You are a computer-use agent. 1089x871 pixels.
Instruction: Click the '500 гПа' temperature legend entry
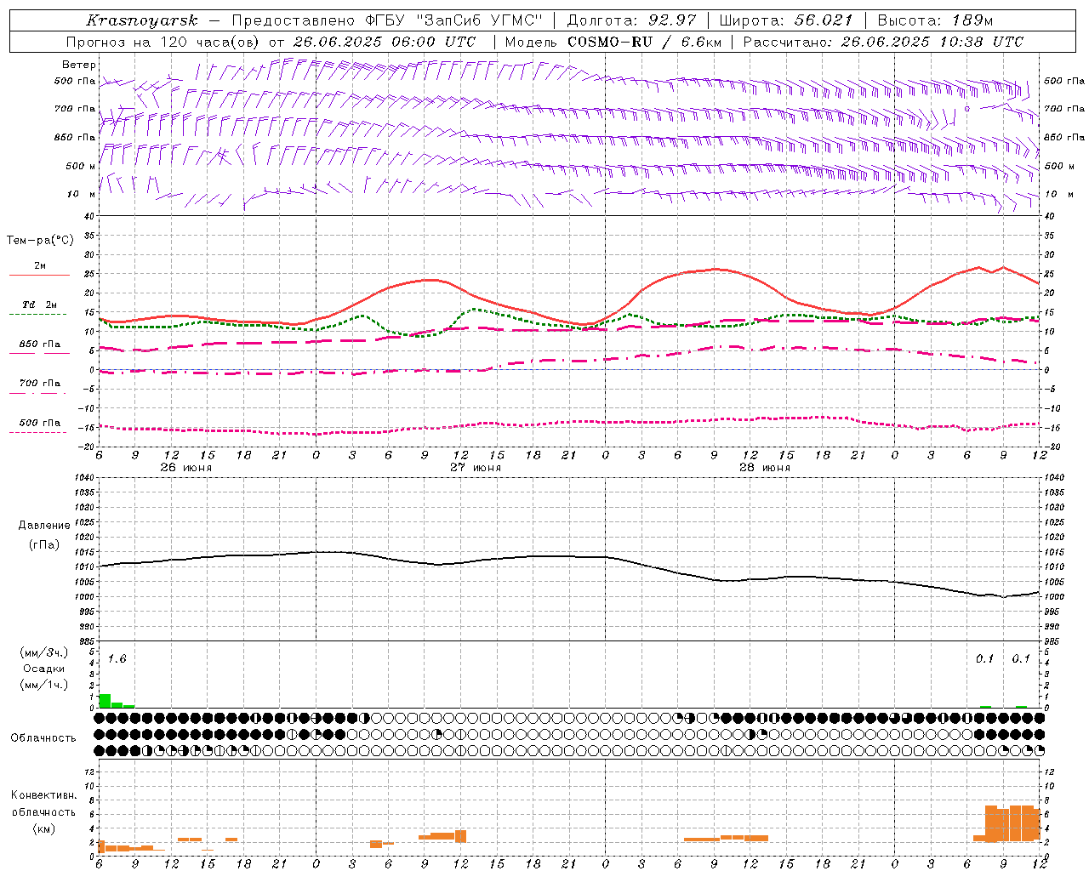(40, 423)
